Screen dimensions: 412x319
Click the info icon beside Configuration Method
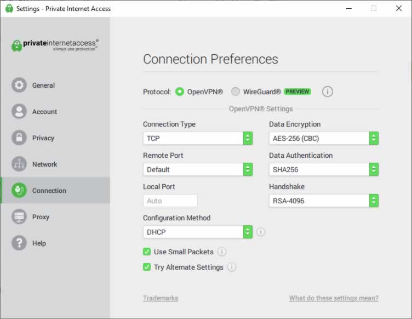click(x=261, y=232)
